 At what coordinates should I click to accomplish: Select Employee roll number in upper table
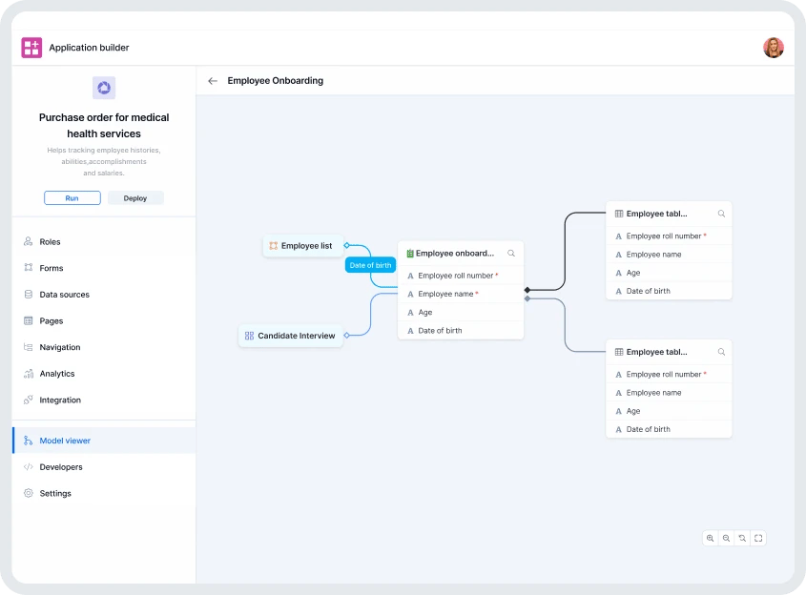coord(669,236)
